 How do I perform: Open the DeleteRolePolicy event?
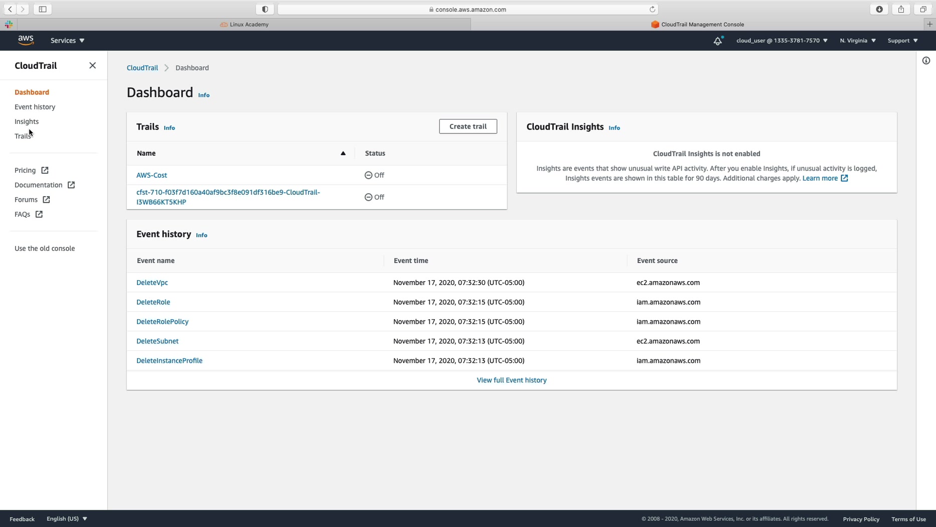point(163,322)
